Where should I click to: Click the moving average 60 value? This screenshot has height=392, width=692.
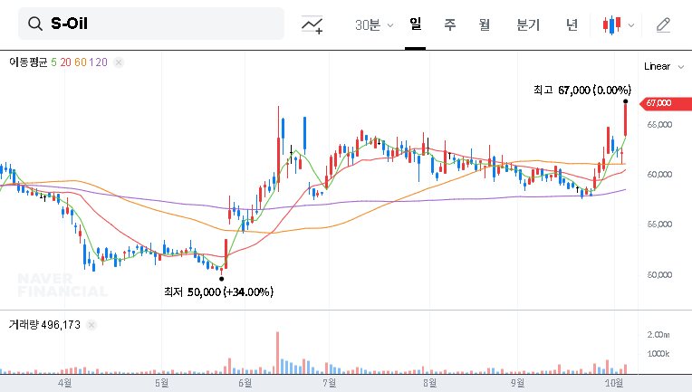point(81,62)
